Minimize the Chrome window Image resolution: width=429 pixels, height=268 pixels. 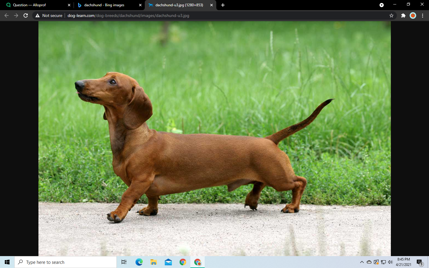click(395, 4)
